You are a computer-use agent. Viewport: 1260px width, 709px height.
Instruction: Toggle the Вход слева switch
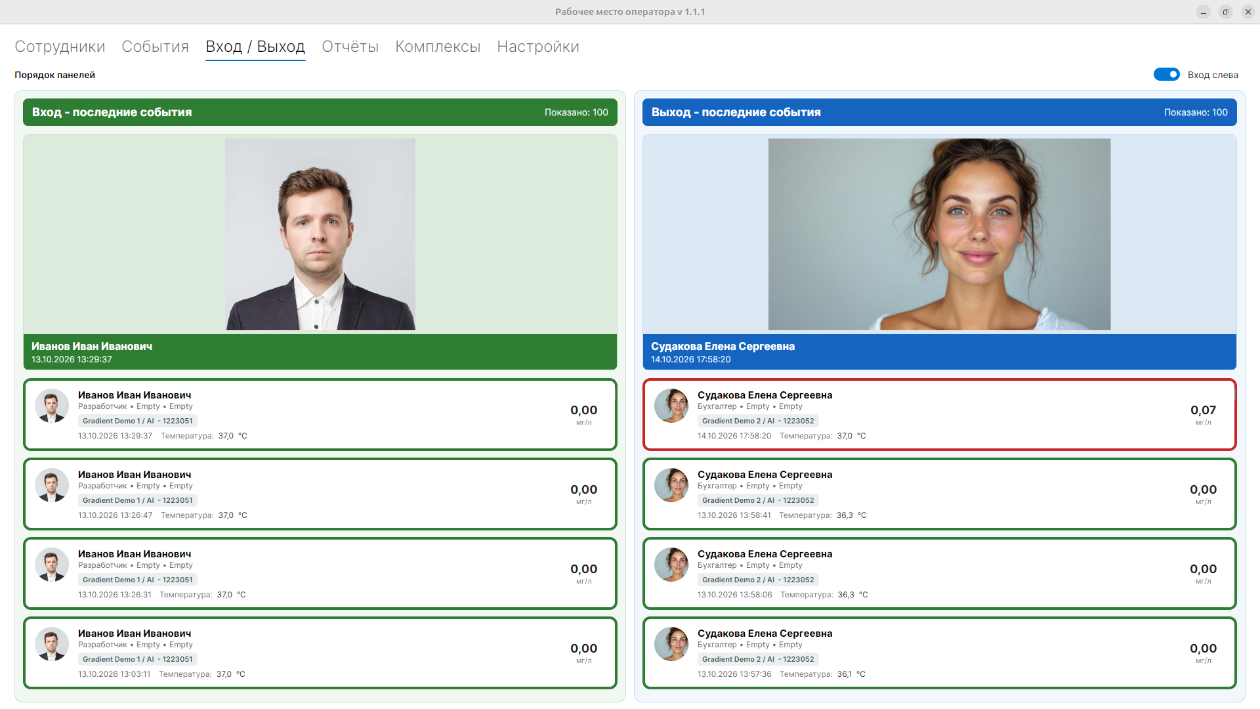point(1166,74)
